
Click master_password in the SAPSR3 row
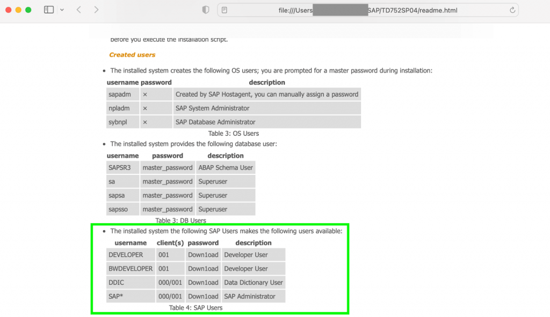pyautogui.click(x=168, y=167)
